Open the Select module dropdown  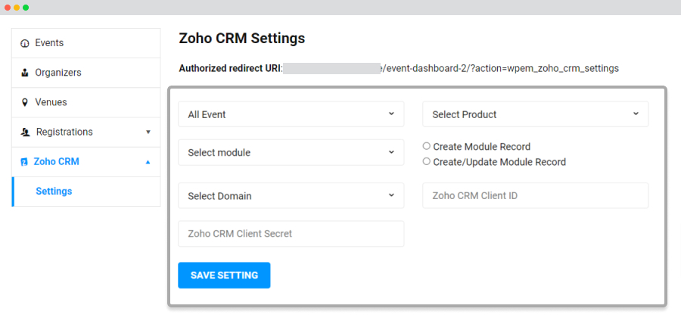click(291, 152)
